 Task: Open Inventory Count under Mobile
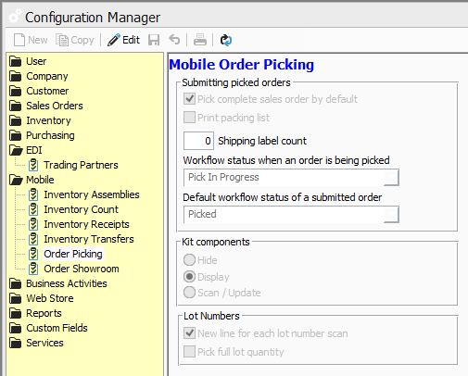pos(81,209)
